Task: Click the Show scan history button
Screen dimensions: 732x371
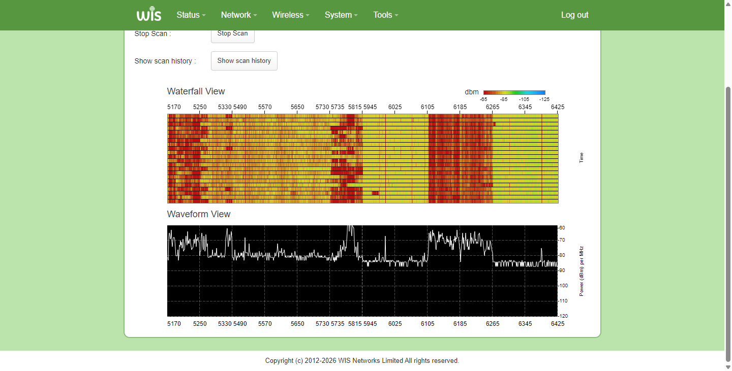Action: [x=244, y=61]
